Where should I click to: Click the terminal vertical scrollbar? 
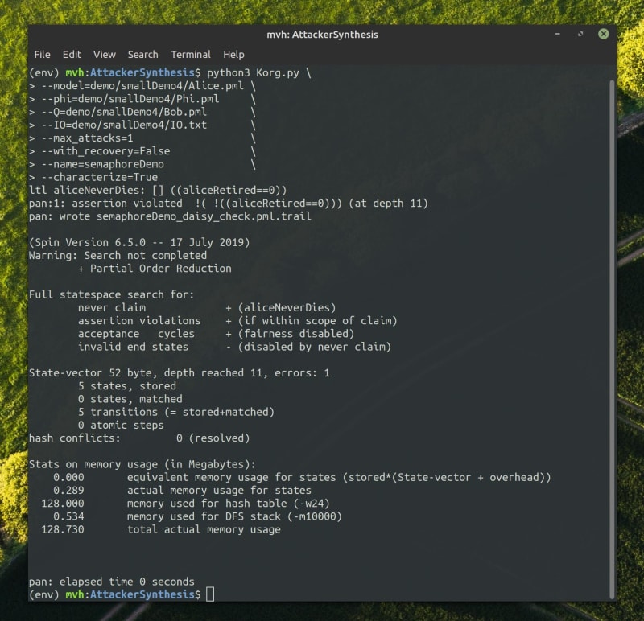[612, 339]
